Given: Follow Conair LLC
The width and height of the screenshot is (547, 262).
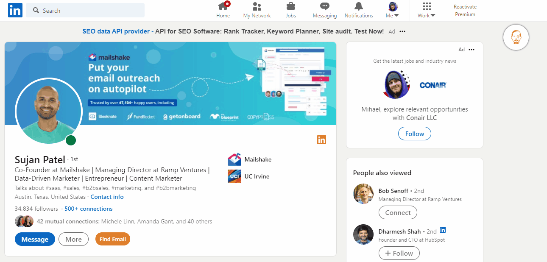Looking at the screenshot, I should 415,134.
